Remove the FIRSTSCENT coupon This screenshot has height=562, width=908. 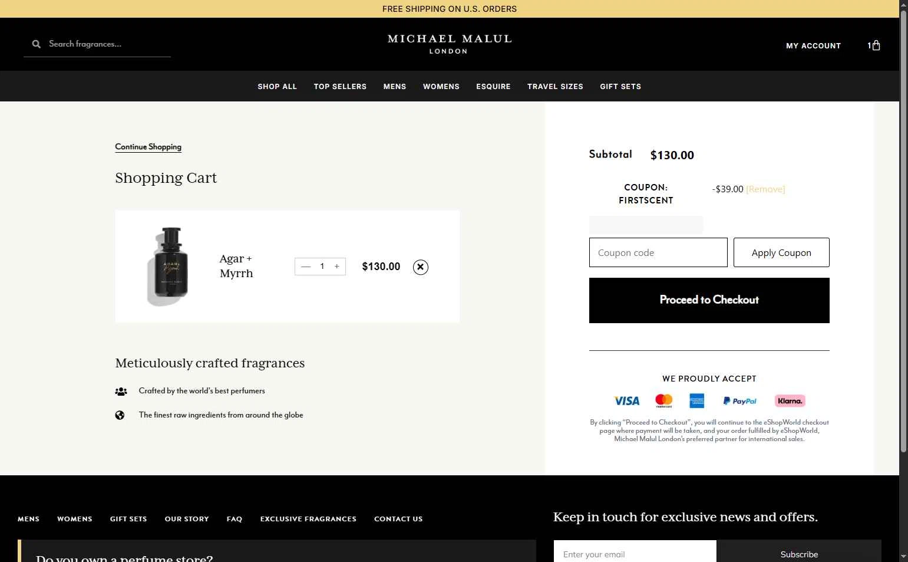(765, 189)
